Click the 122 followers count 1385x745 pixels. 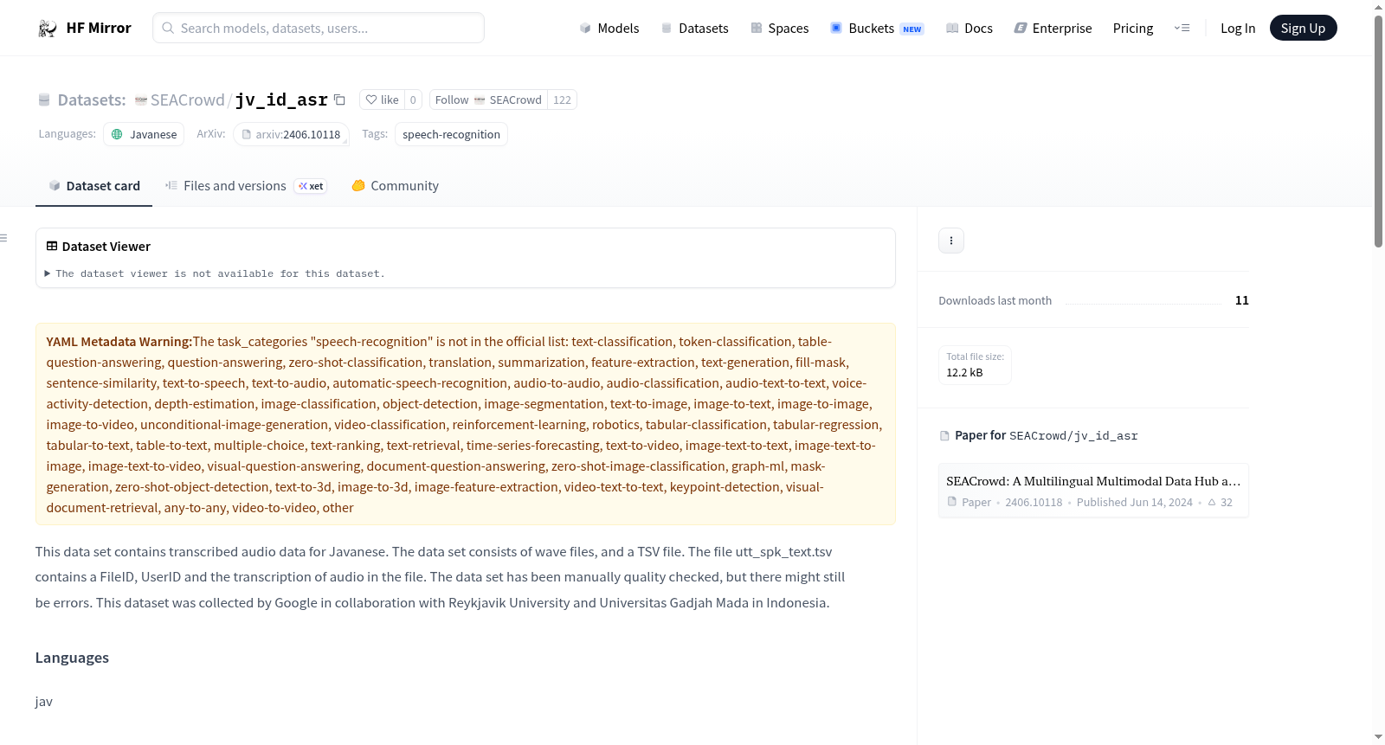[x=563, y=100]
